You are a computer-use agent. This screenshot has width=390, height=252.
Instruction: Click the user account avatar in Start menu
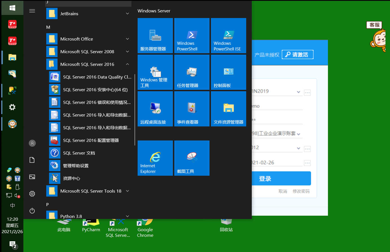[x=32, y=143]
